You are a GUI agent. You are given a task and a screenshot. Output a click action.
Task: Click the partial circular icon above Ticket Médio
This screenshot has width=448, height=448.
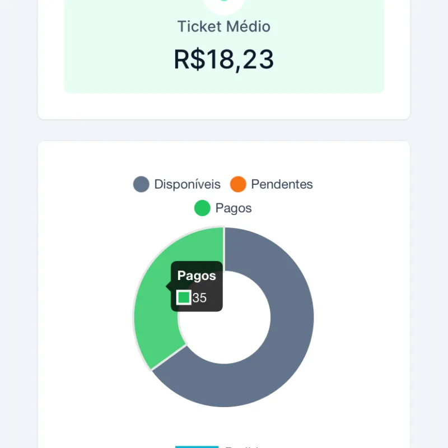pos(224,7)
